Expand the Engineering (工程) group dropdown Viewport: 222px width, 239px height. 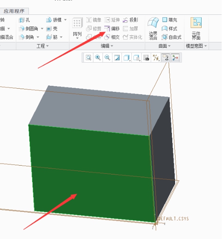[42, 46]
